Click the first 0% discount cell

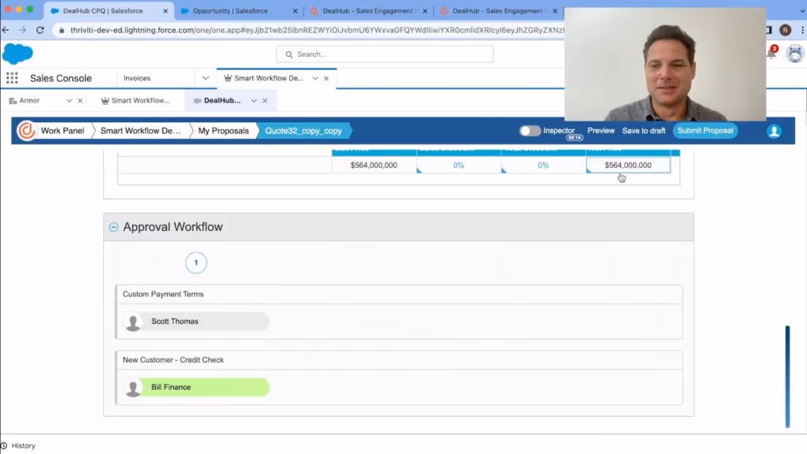459,166
